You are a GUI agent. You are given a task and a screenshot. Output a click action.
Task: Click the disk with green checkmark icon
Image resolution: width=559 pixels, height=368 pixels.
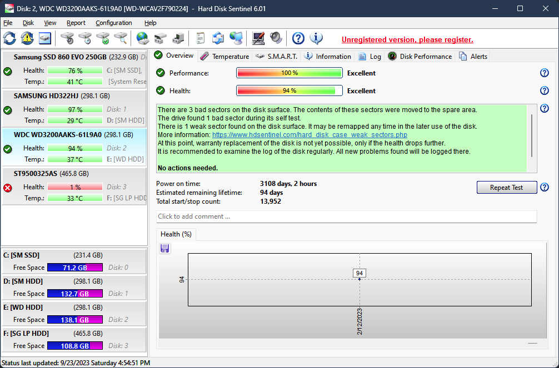[x=103, y=38]
